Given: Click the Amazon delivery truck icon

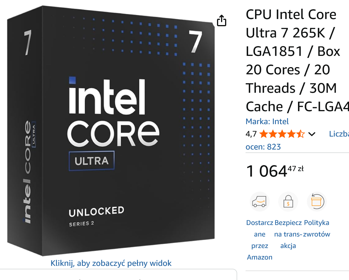Looking at the screenshot, I should tap(259, 201).
